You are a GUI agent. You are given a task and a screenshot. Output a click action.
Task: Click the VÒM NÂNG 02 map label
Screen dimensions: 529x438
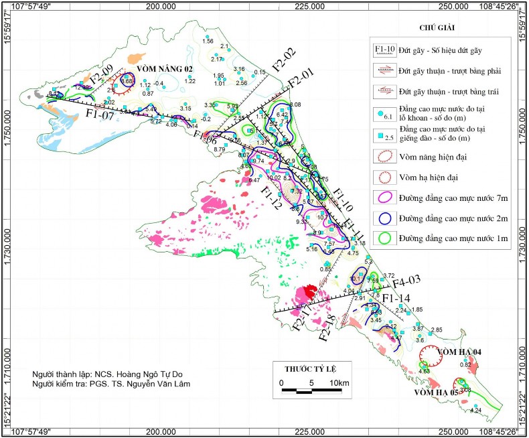(165, 69)
